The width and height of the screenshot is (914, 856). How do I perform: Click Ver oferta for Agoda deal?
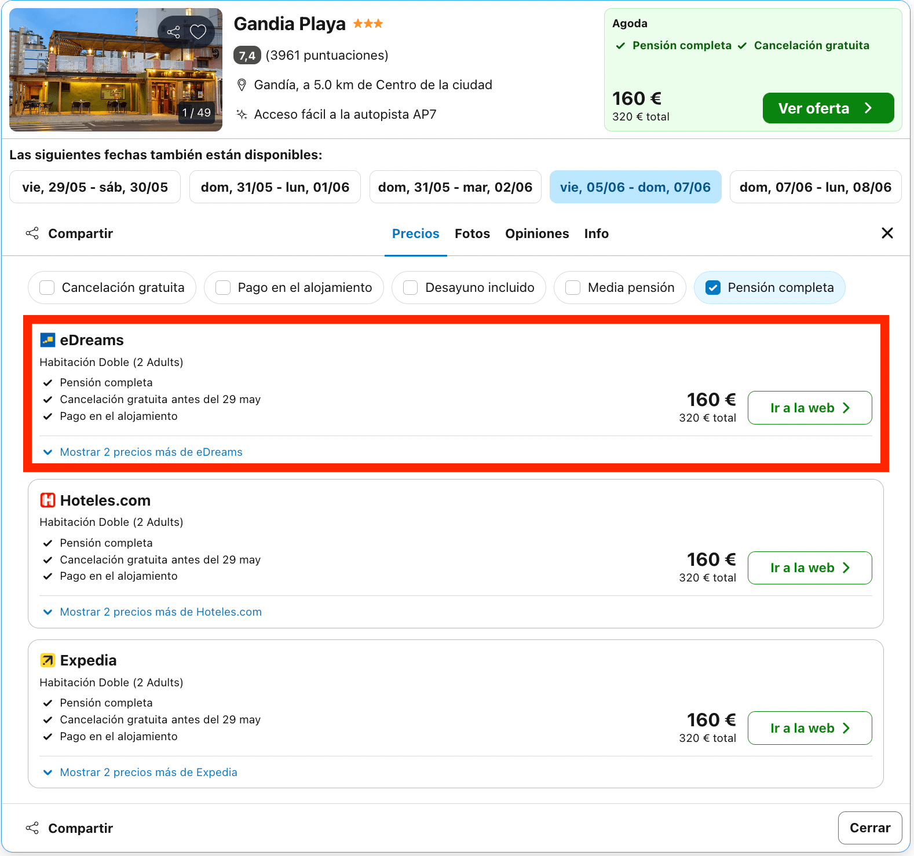(828, 108)
